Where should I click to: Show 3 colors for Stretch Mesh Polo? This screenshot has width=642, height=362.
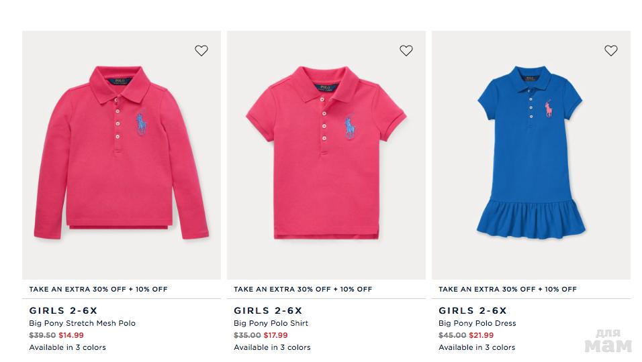pyautogui.click(x=67, y=347)
